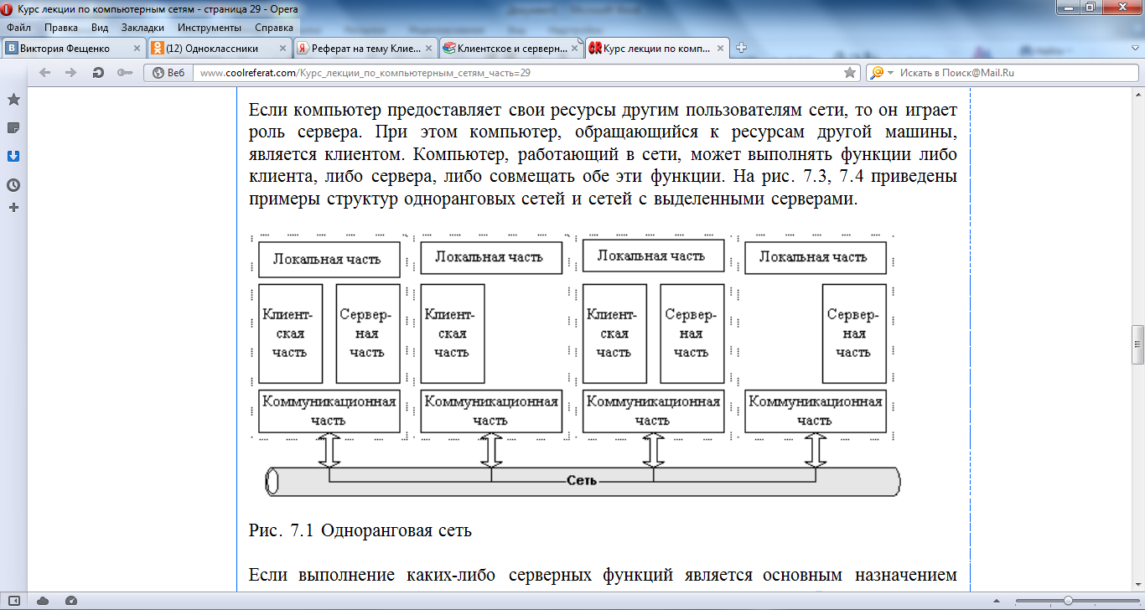The image size is (1145, 610).
Task: Go back to previous page
Action: [45, 73]
